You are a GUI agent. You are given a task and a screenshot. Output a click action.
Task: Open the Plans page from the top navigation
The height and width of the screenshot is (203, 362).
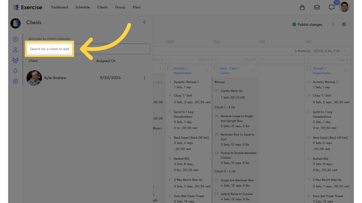136,7
